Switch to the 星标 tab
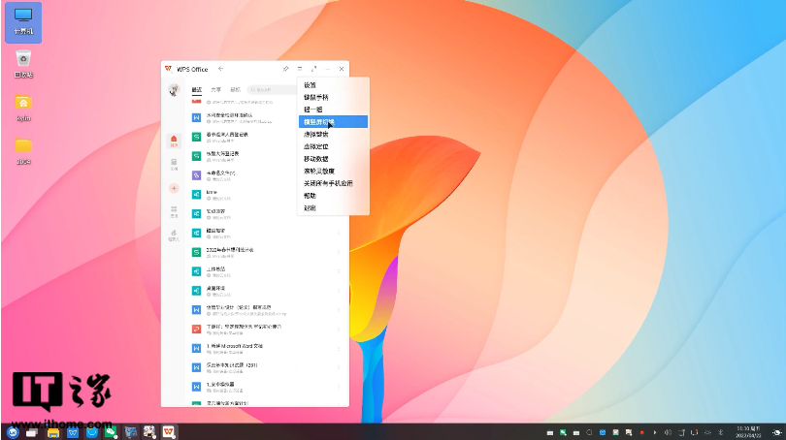786x440 pixels. (x=235, y=89)
